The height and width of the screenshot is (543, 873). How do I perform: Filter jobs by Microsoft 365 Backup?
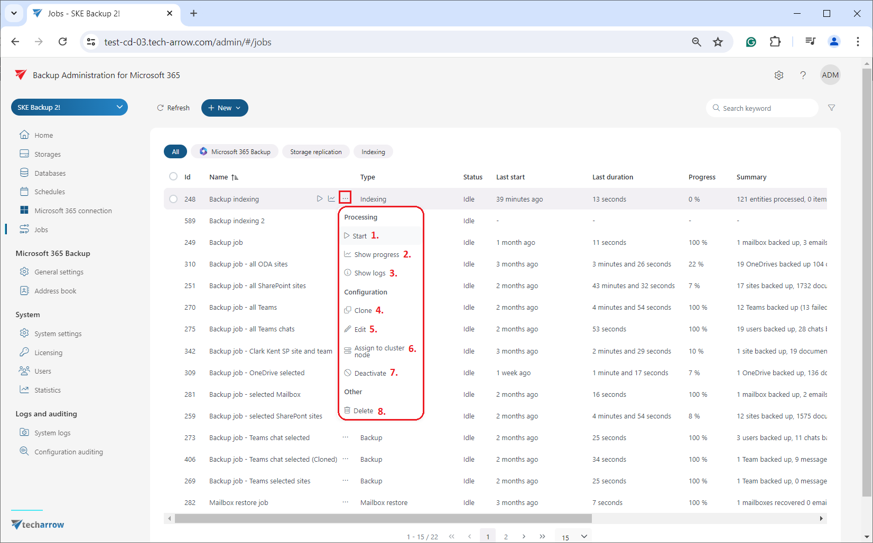(x=235, y=152)
